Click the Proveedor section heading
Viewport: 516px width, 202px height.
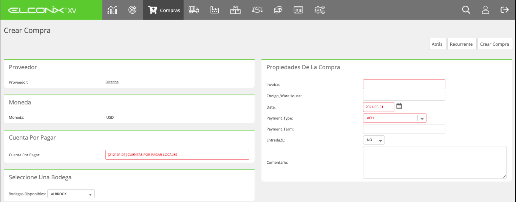pyautogui.click(x=23, y=67)
